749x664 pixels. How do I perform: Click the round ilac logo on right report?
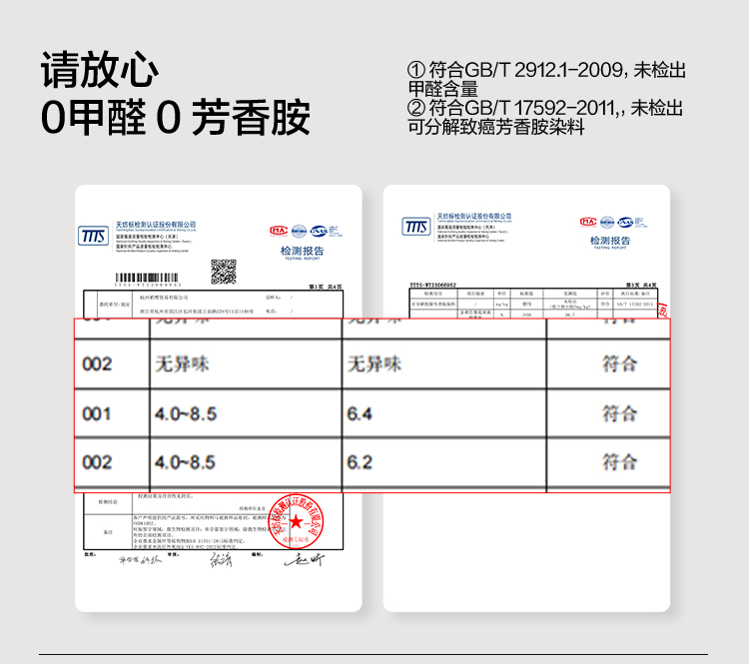(607, 222)
